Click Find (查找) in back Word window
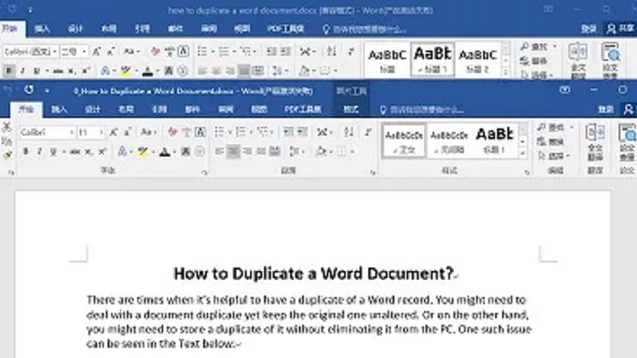The image size is (637, 358). 535,47
